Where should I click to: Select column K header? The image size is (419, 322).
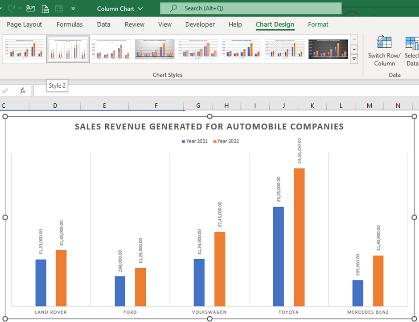click(312, 106)
